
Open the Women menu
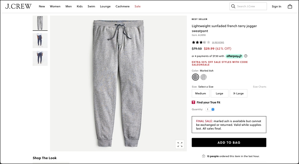[x=55, y=6]
